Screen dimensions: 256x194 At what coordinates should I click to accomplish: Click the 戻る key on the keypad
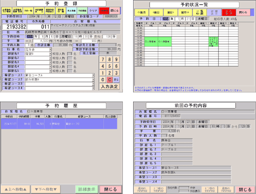116,80
